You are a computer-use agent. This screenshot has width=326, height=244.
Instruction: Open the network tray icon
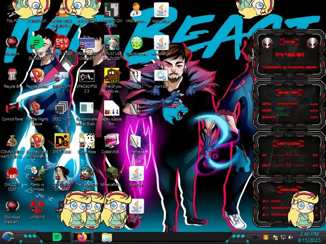tap(283, 237)
